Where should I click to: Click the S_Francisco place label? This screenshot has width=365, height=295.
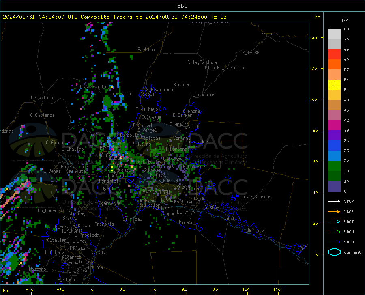point(159,90)
